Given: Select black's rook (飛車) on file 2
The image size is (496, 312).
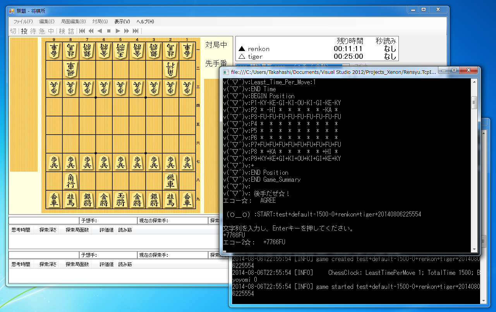Looking at the screenshot, I should click(x=171, y=181).
